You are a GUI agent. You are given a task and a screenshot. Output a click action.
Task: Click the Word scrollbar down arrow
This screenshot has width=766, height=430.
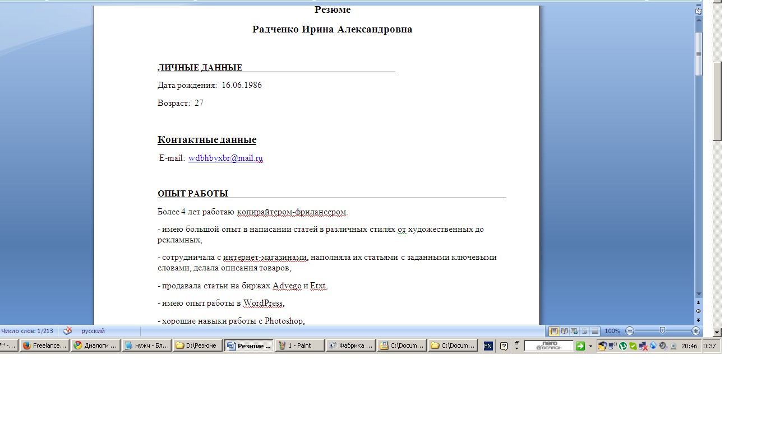point(699,294)
